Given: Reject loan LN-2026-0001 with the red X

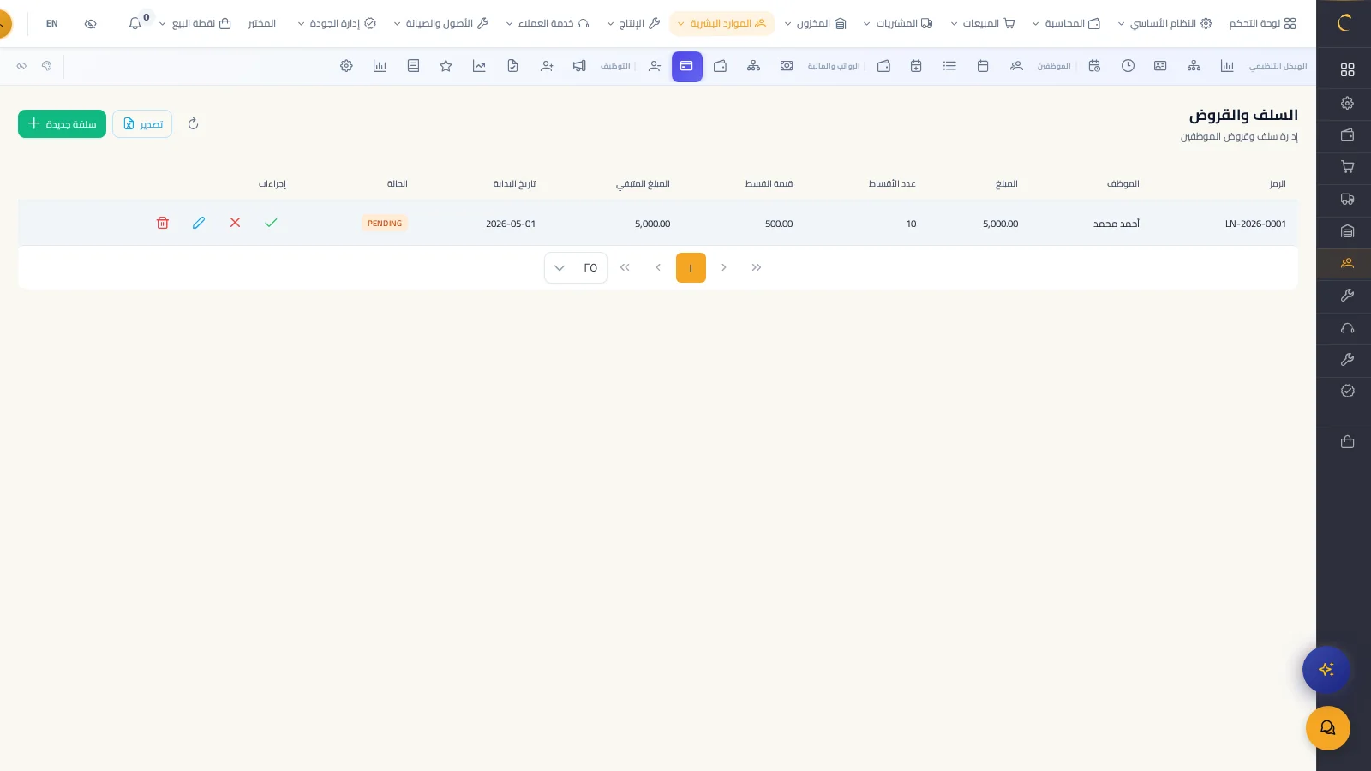Looking at the screenshot, I should point(235,223).
